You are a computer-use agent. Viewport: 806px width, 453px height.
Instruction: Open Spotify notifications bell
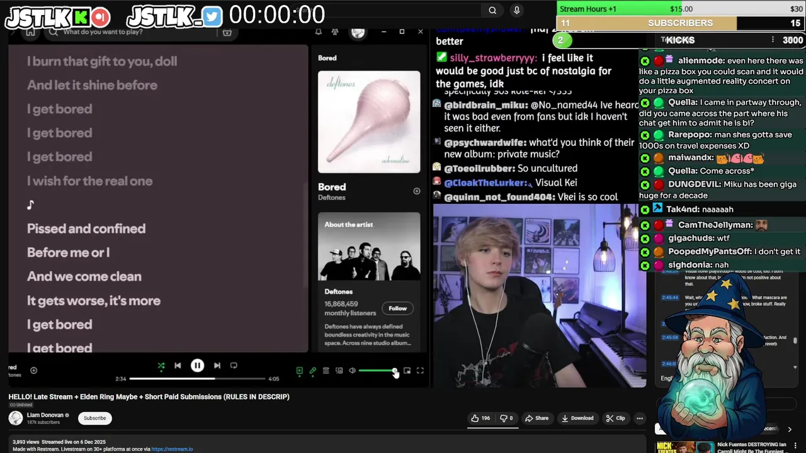[x=319, y=32]
